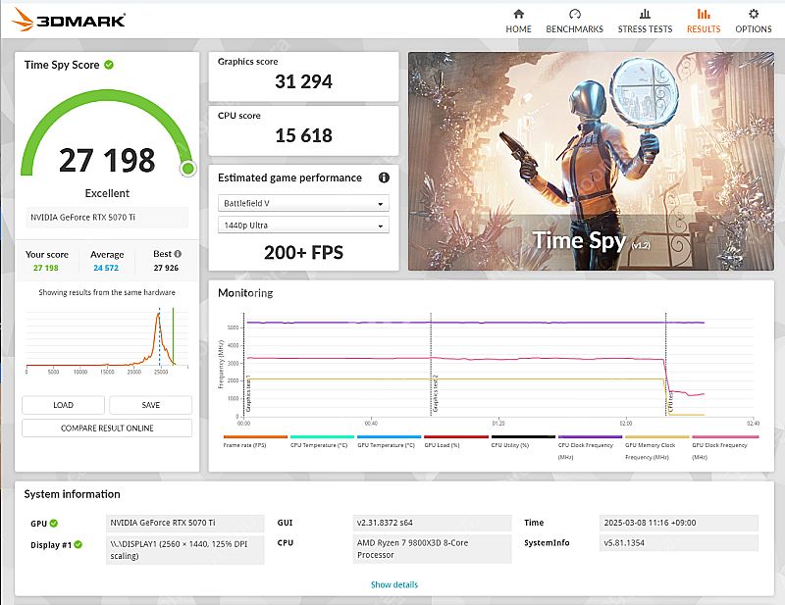Image resolution: width=785 pixels, height=605 pixels.
Task: Toggle GPU Clock Frequency legend swatch
Action: (725, 437)
